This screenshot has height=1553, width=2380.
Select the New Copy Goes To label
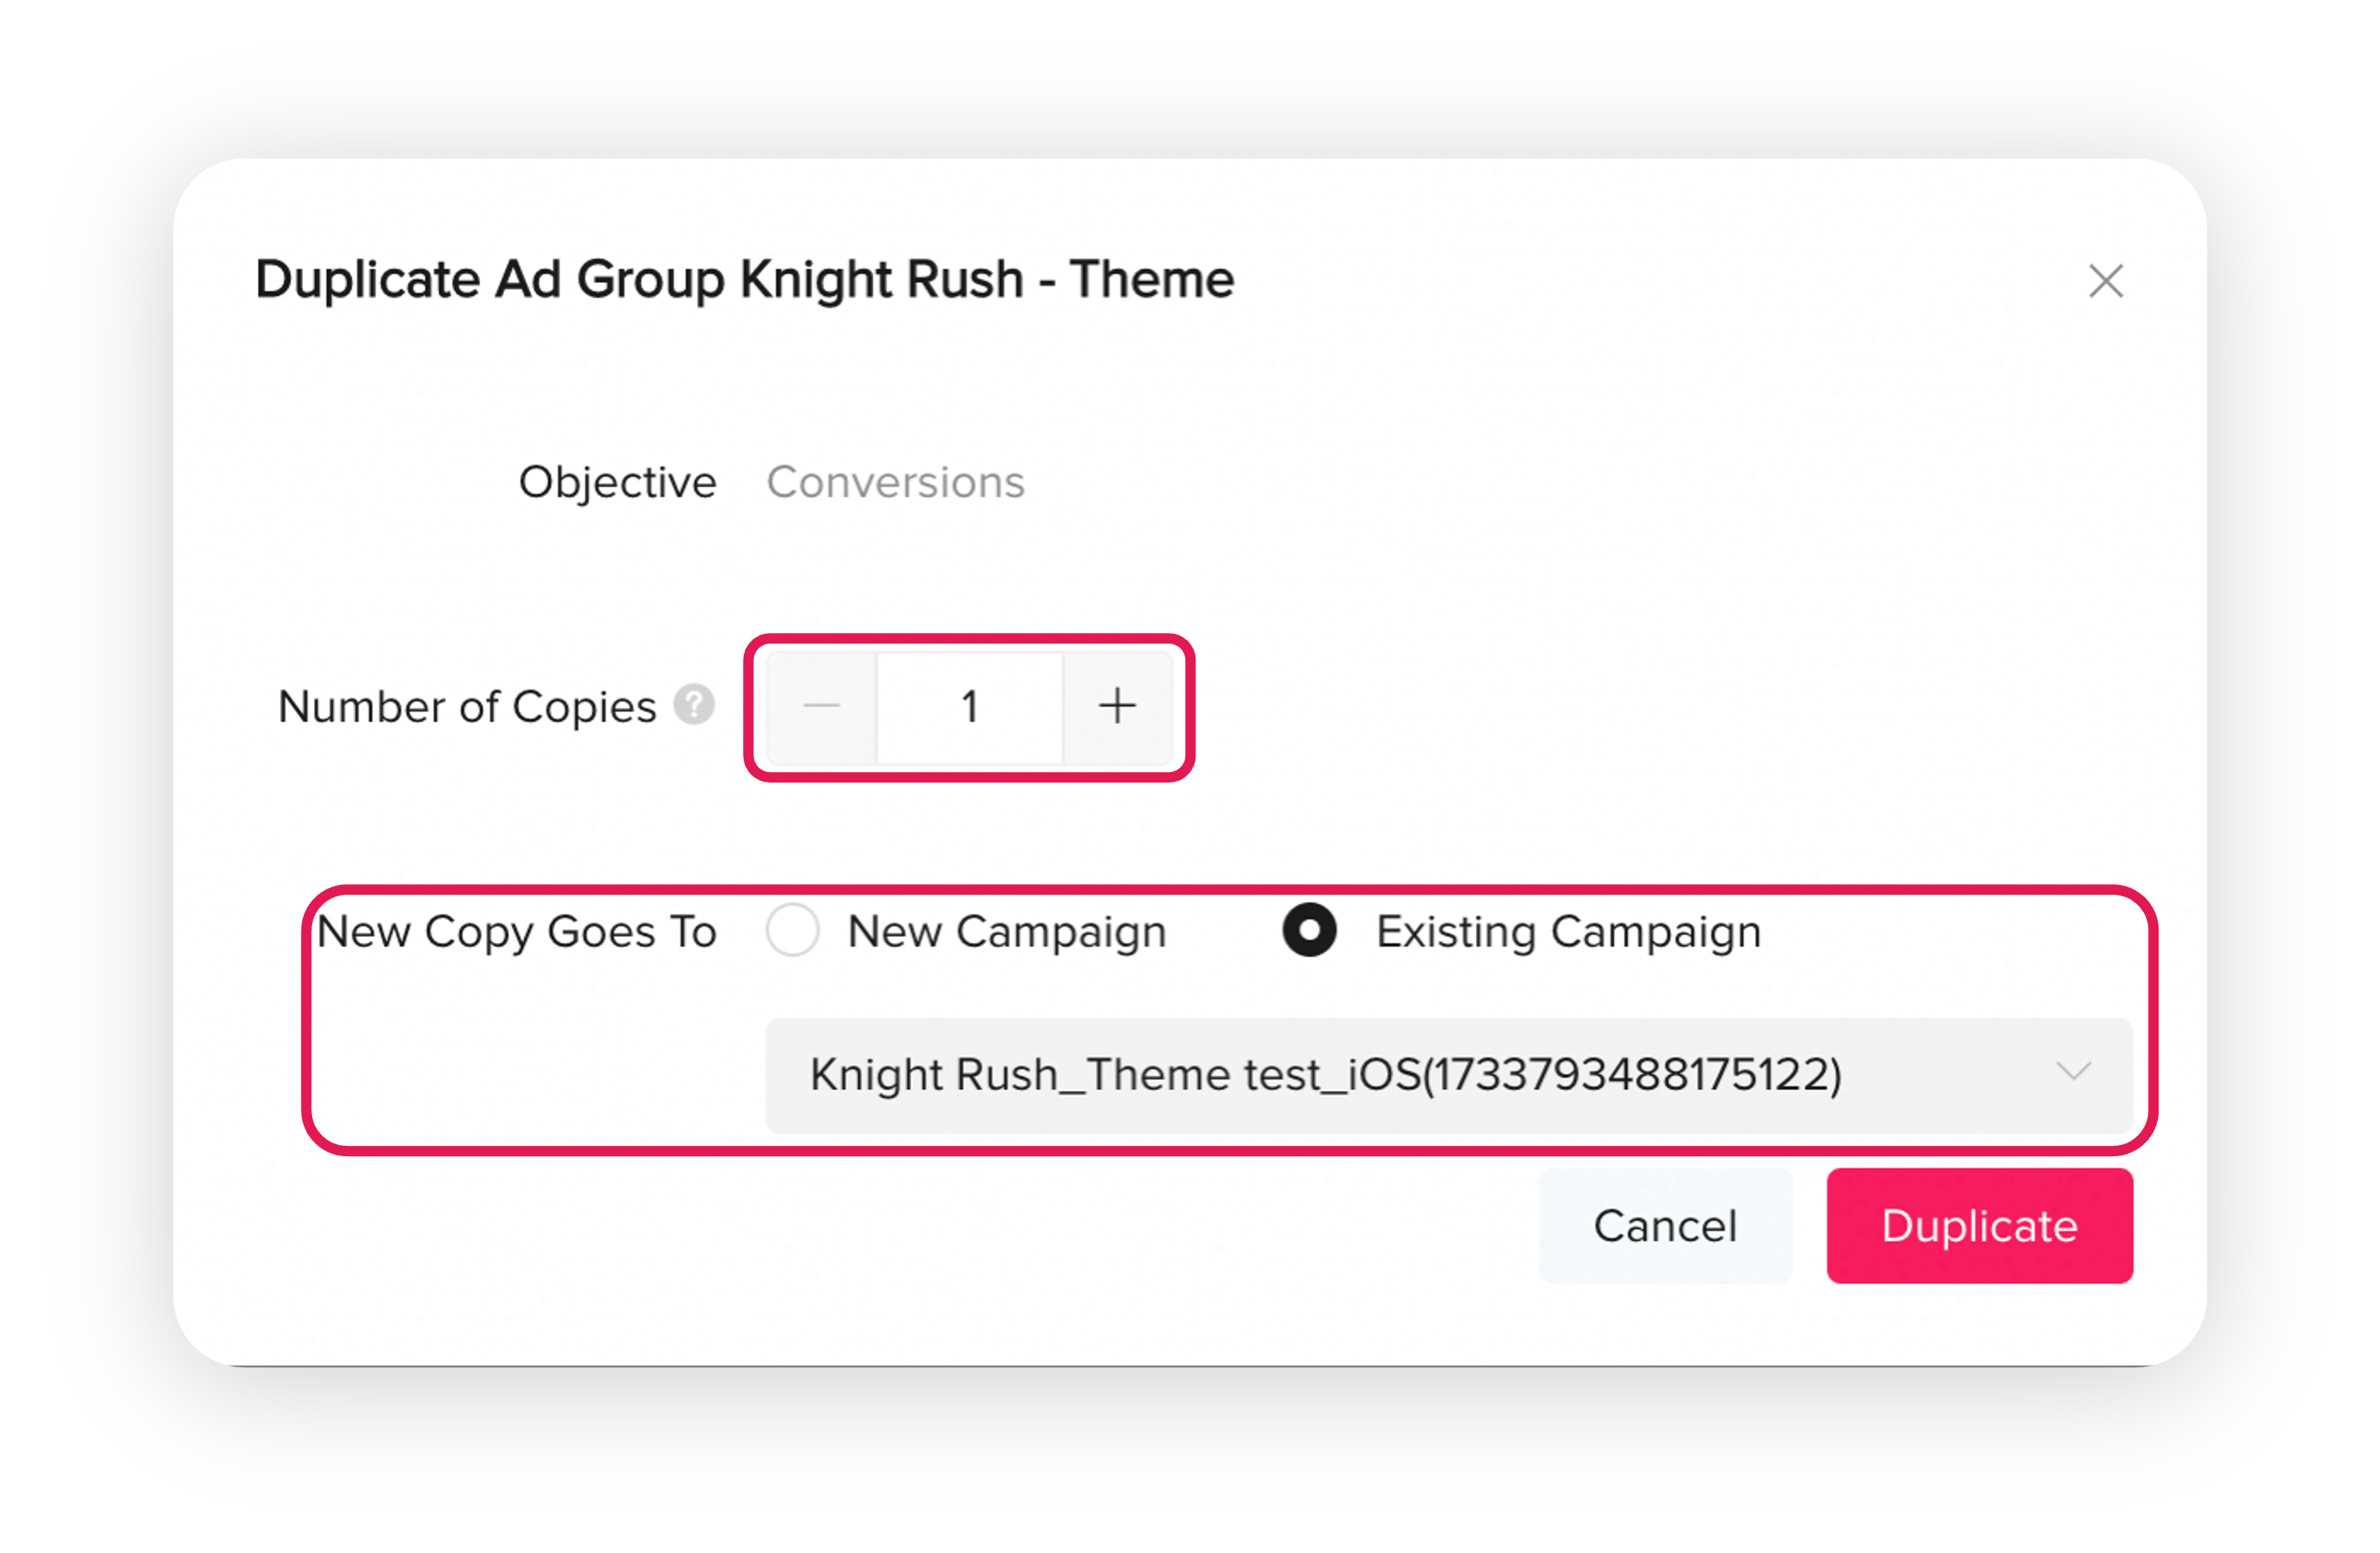click(x=517, y=932)
